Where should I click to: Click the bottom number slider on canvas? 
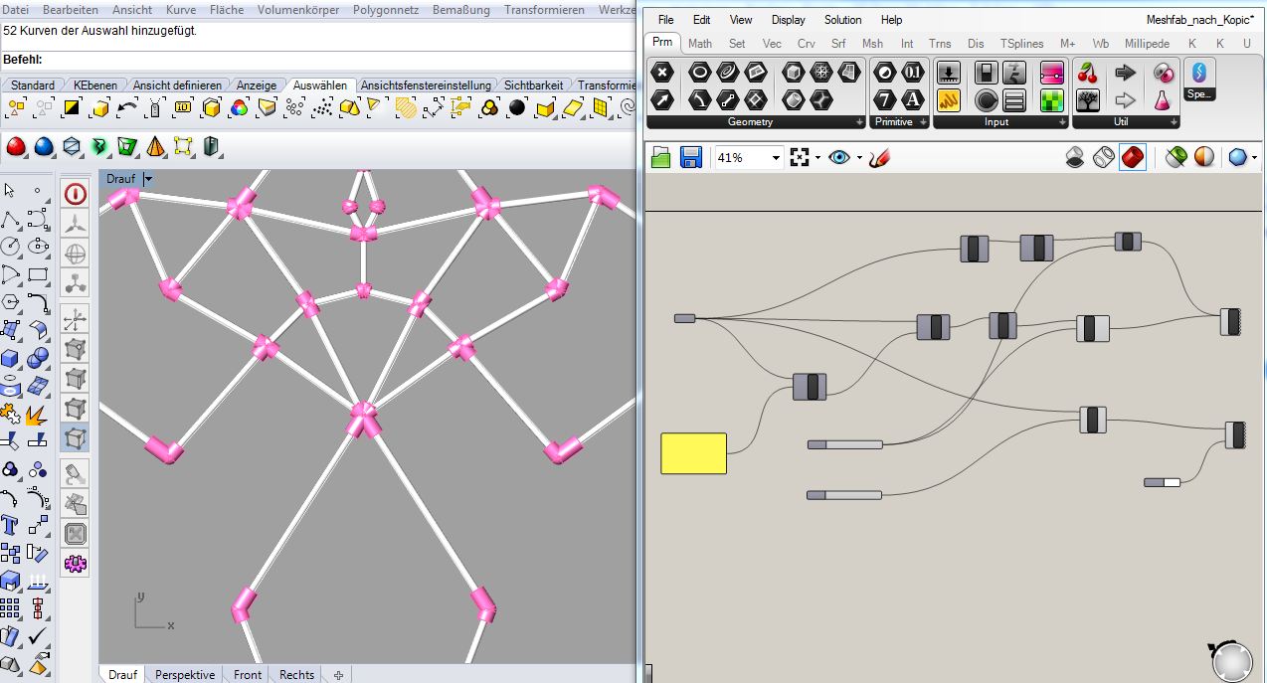pos(844,494)
